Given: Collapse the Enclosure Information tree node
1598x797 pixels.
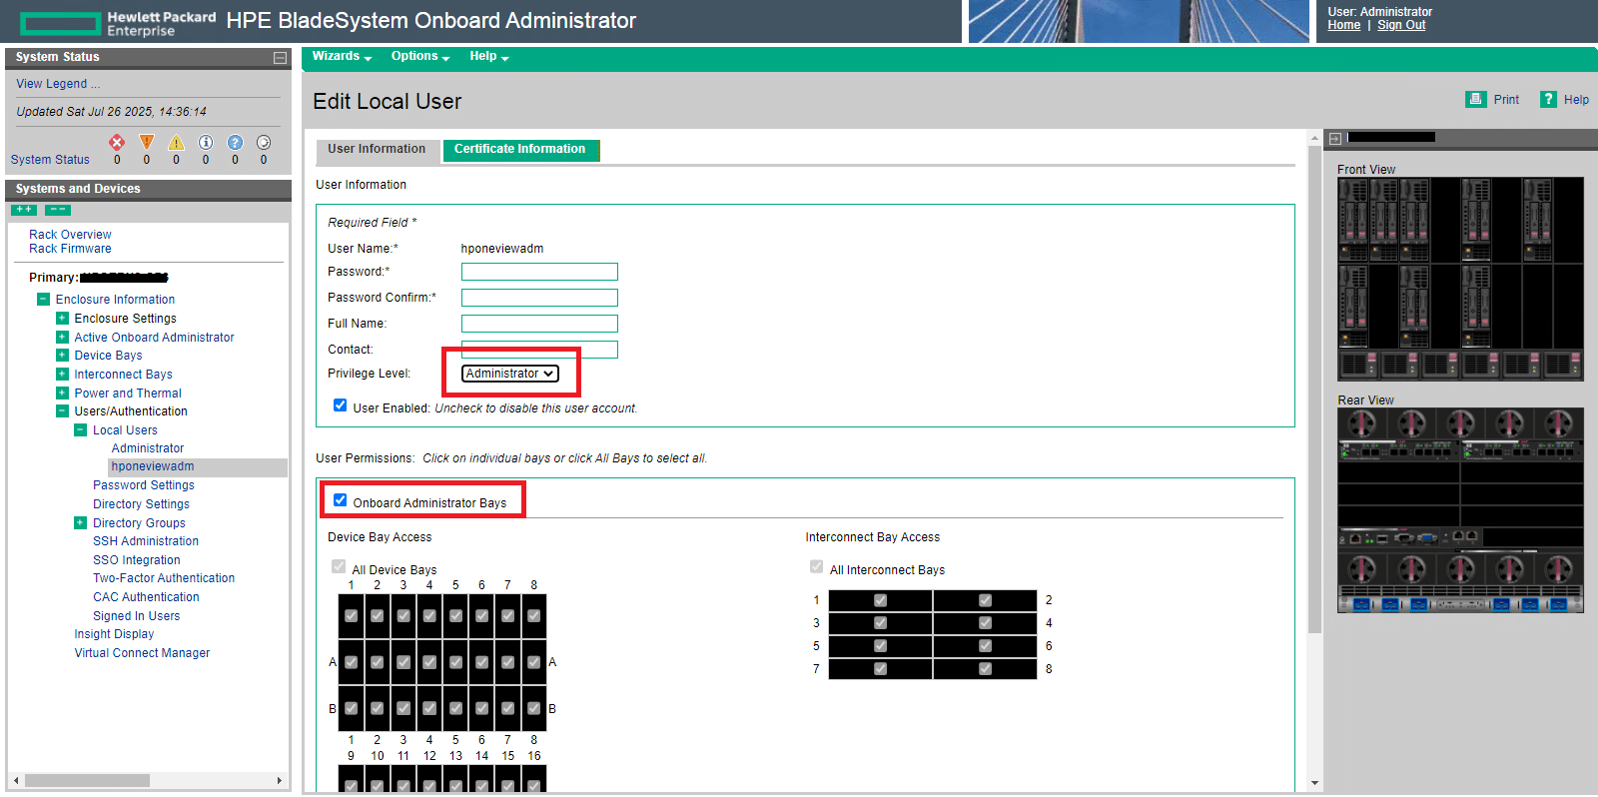Looking at the screenshot, I should pyautogui.click(x=43, y=299).
